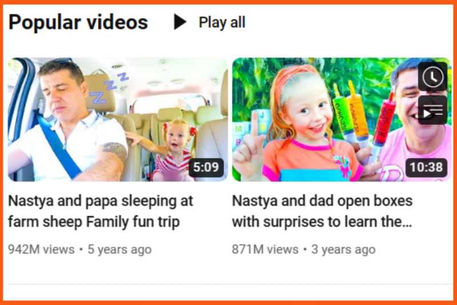Click the Popular videos heading
This screenshot has height=305, width=457.
tap(78, 23)
